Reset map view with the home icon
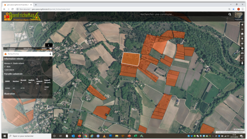 point(242,34)
